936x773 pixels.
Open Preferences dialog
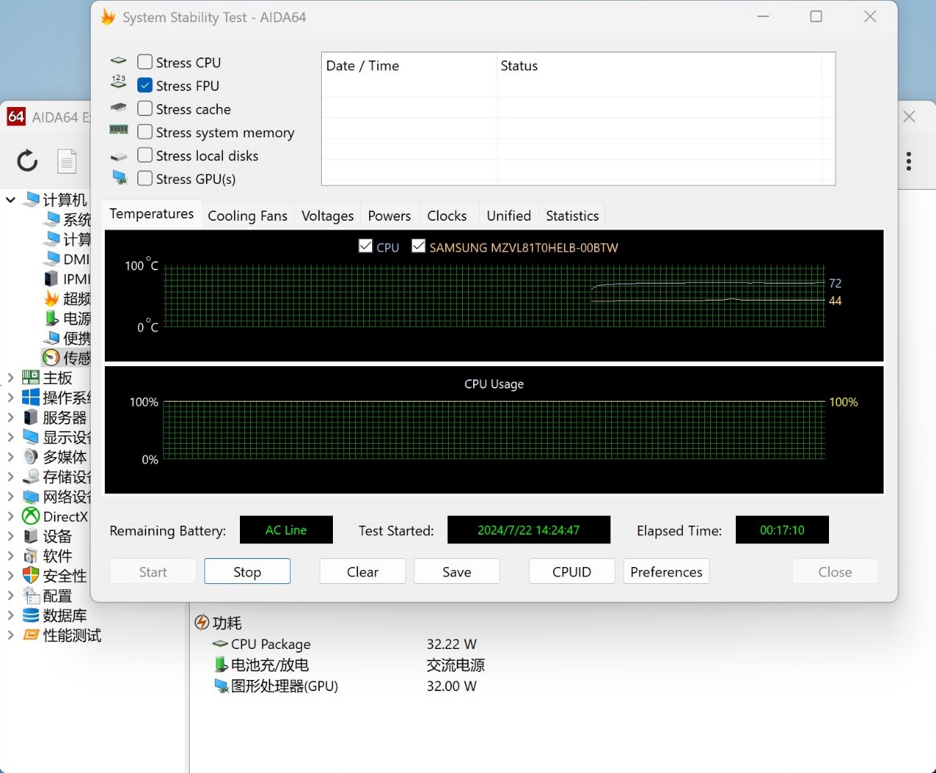point(667,571)
